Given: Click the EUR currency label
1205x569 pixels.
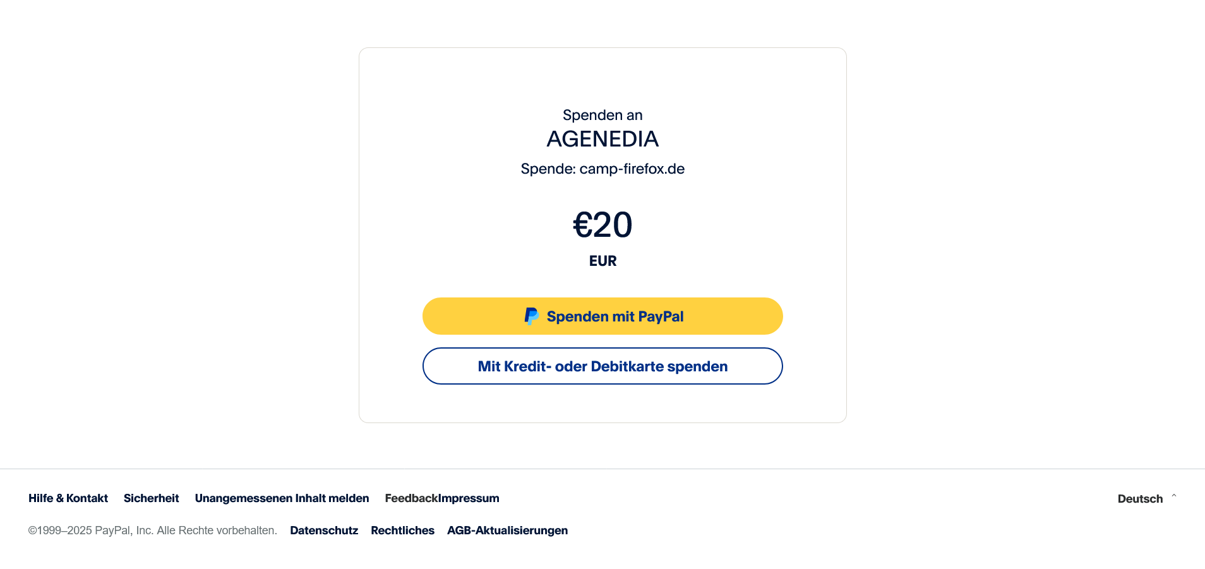Looking at the screenshot, I should 602,261.
